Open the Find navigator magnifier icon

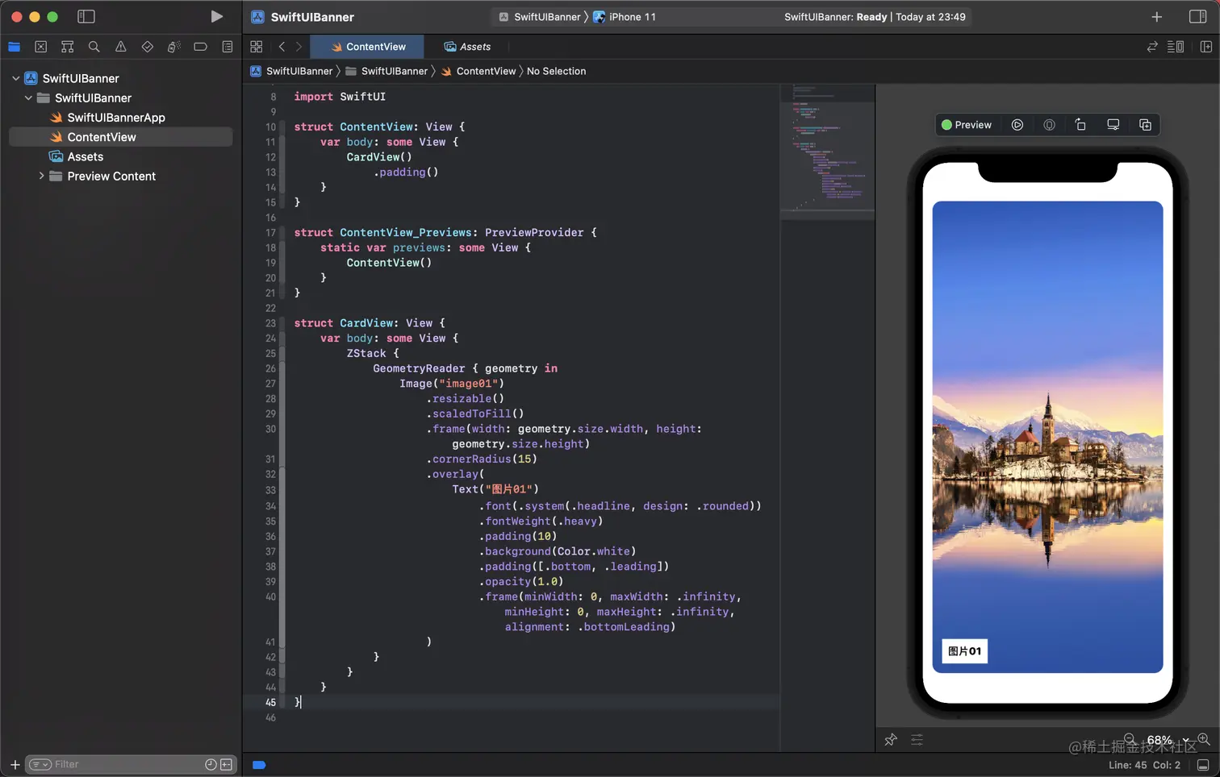click(x=94, y=47)
